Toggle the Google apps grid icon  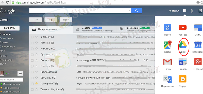[x=185, y=11]
